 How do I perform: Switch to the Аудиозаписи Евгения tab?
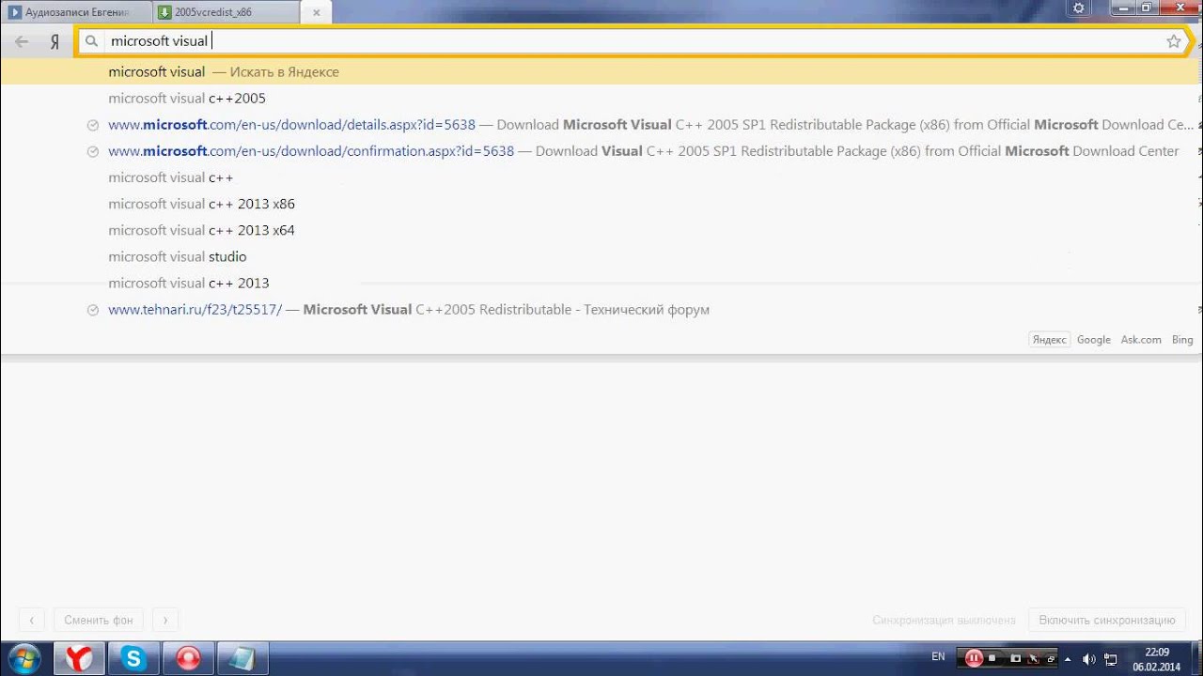point(76,12)
